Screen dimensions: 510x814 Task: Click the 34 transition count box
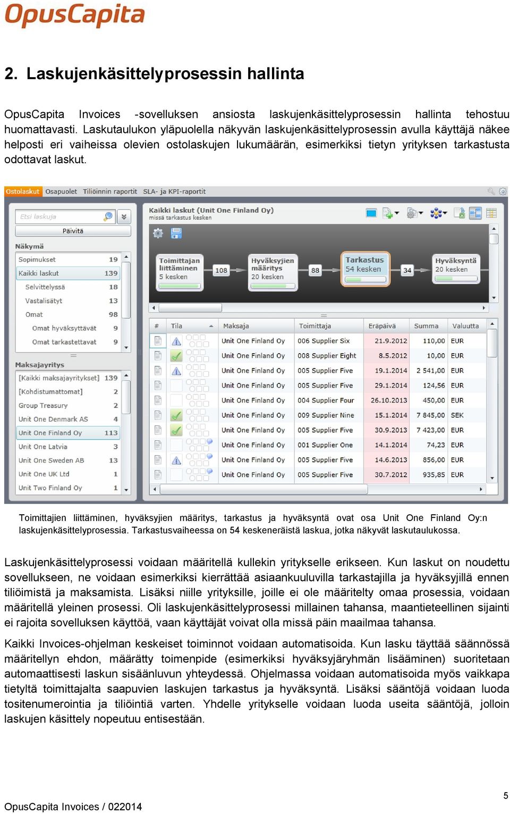tap(407, 270)
